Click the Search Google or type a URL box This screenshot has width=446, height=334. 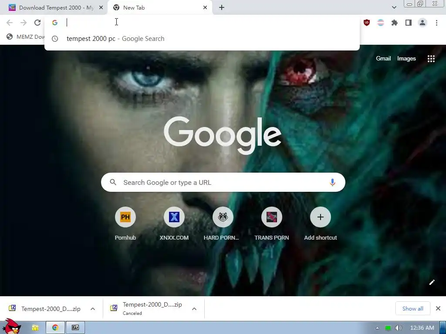[x=223, y=182]
